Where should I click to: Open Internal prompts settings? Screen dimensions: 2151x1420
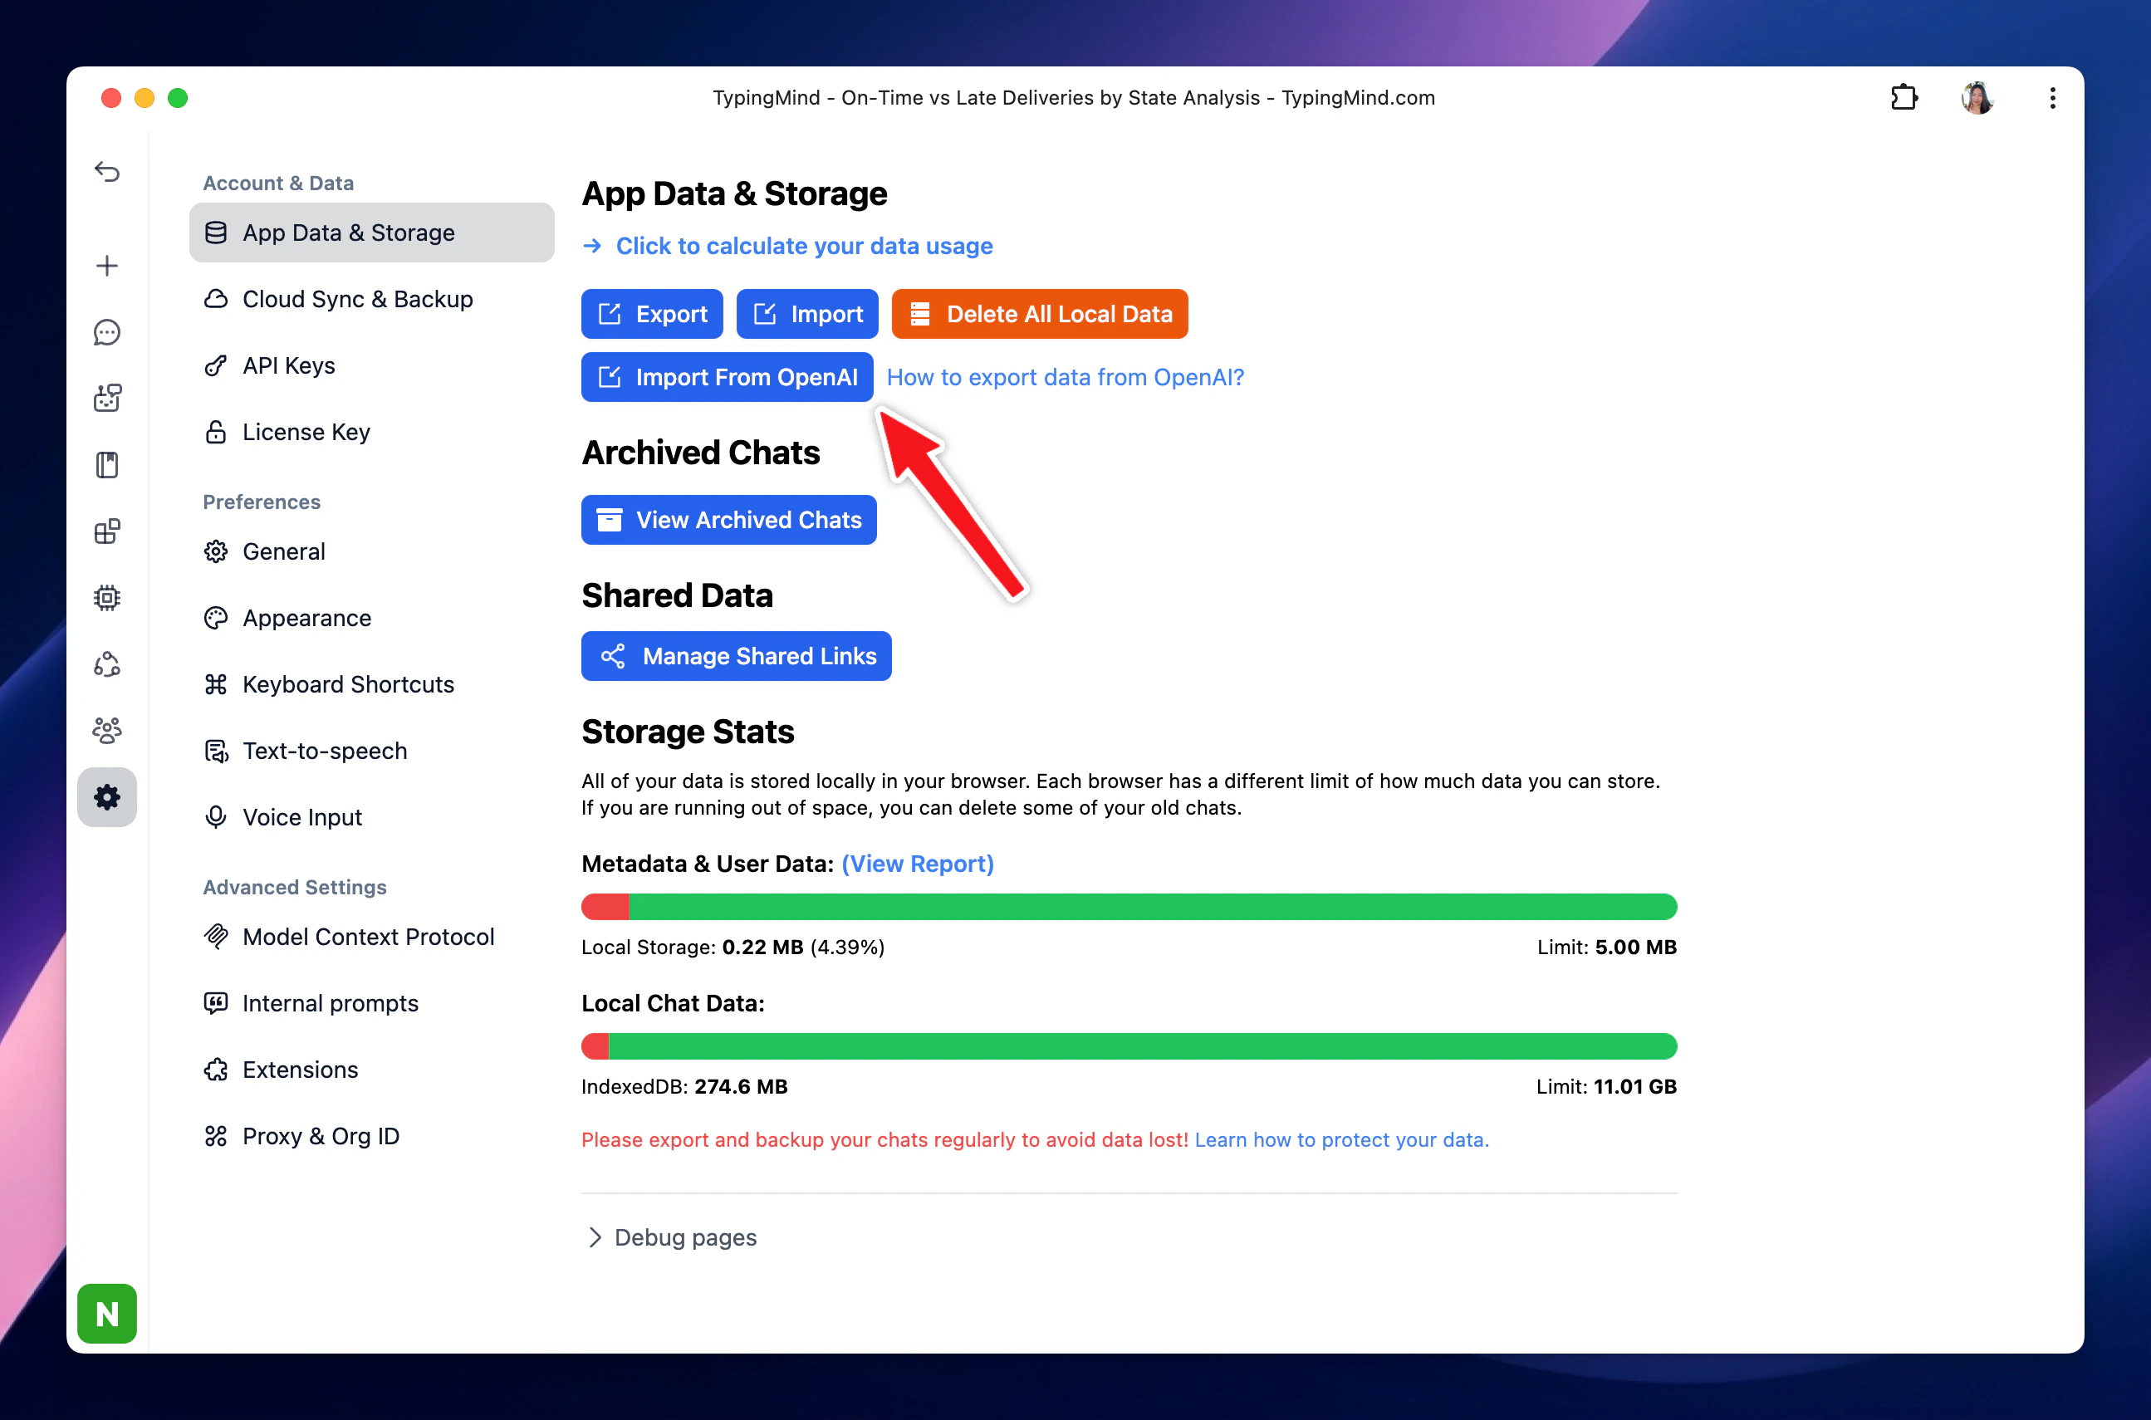371,1003
